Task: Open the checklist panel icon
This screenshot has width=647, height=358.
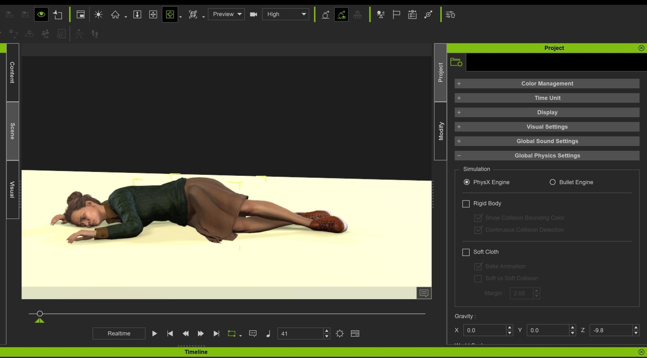Action: [412, 15]
